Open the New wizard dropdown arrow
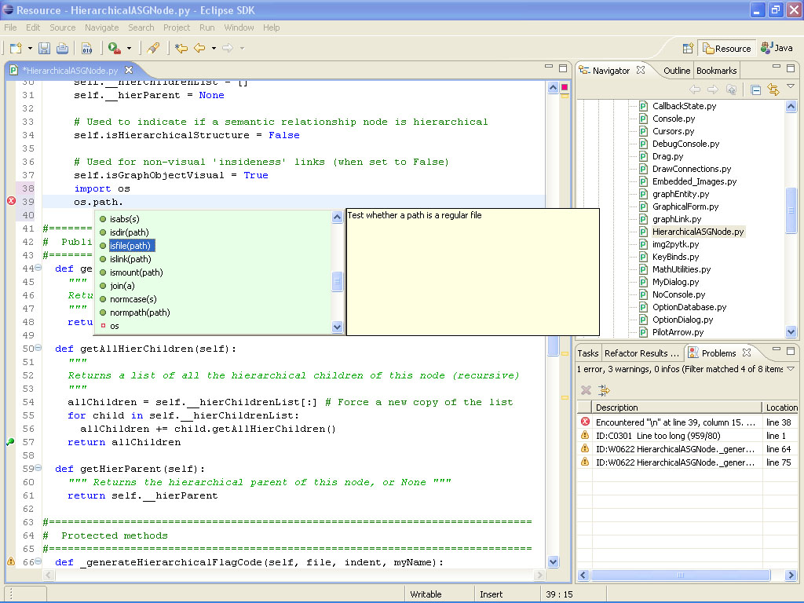This screenshot has width=804, height=603. click(x=29, y=48)
